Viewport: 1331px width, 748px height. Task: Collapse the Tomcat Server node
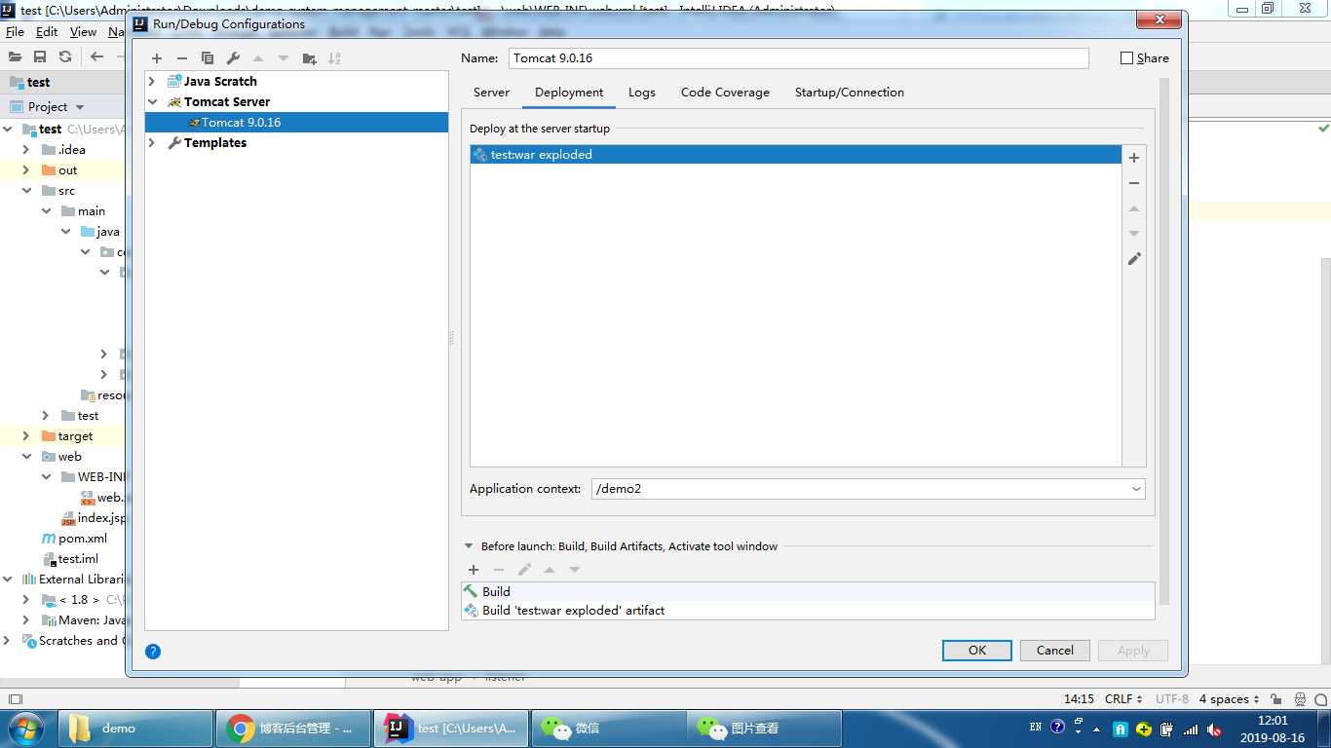(x=152, y=101)
